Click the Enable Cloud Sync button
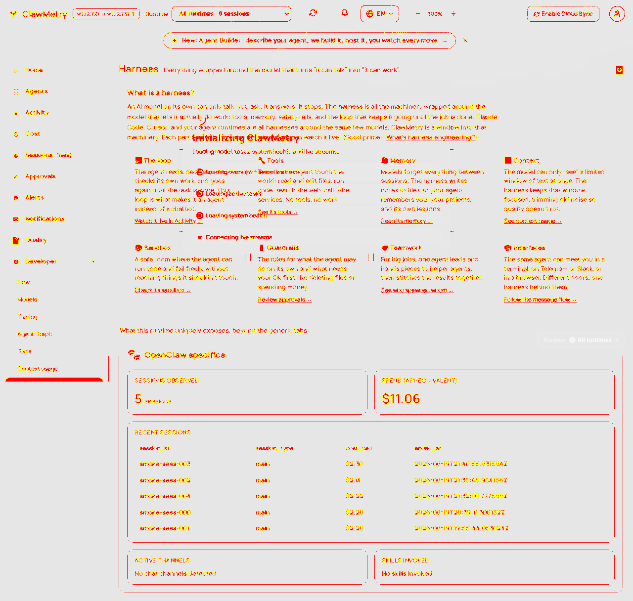 tap(563, 14)
